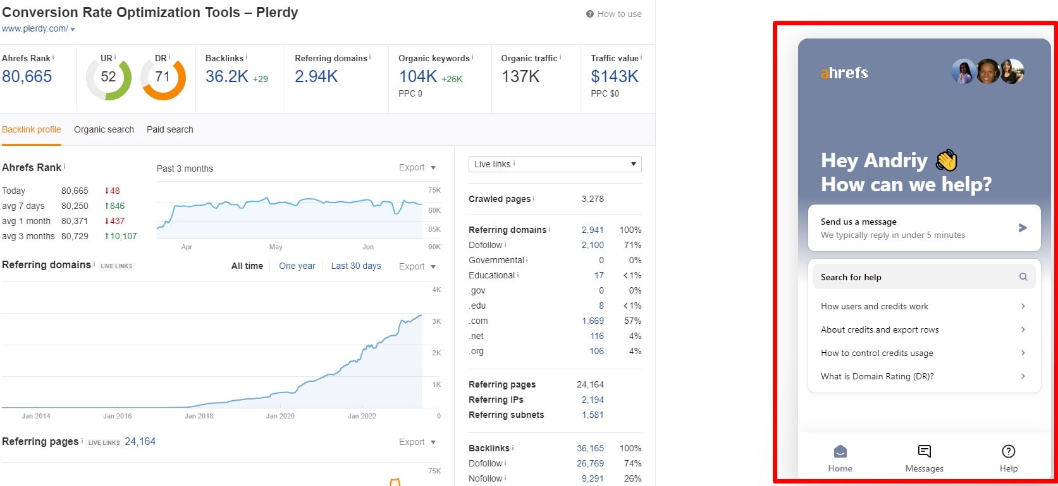Click the DR 71 donut chart
The height and width of the screenshot is (486, 1058).
(163, 78)
